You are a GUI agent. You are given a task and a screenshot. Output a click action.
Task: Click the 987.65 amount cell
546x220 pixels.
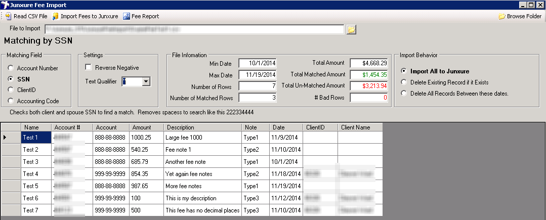(147, 186)
